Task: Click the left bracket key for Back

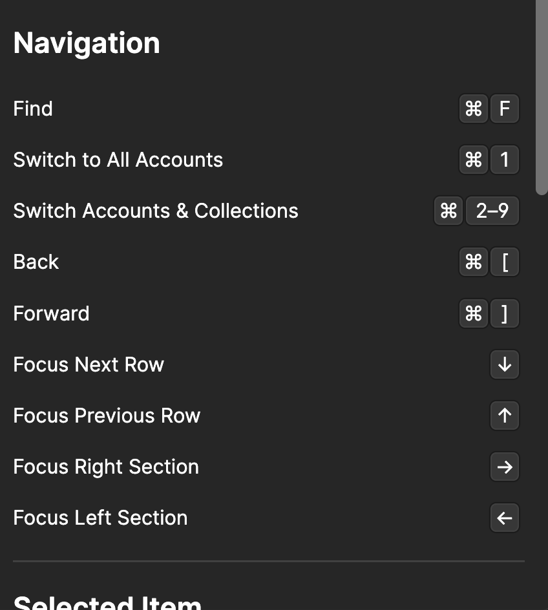Action: pos(505,262)
